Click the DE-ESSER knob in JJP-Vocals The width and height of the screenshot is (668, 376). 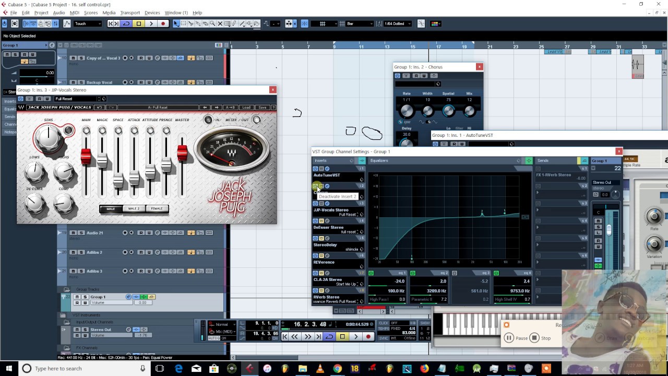click(34, 204)
